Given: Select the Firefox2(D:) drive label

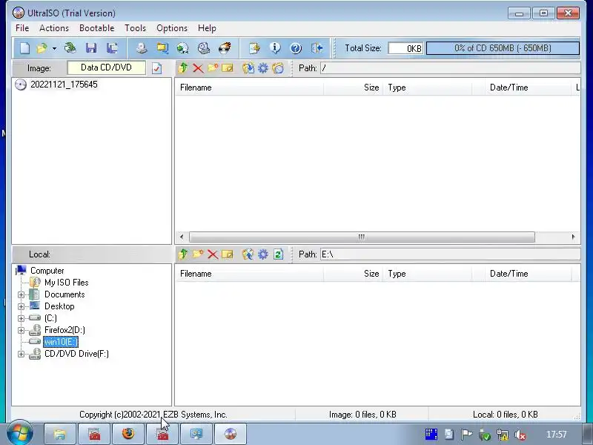Looking at the screenshot, I should point(64,330).
